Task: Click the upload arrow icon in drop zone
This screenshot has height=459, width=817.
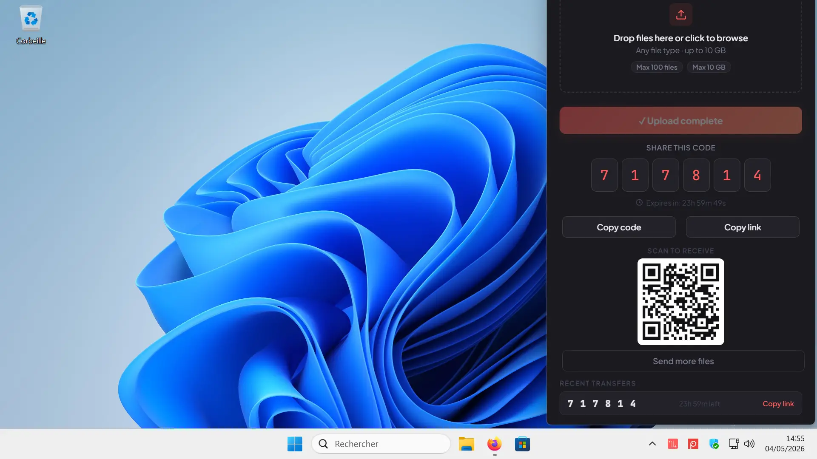Action: point(681,14)
